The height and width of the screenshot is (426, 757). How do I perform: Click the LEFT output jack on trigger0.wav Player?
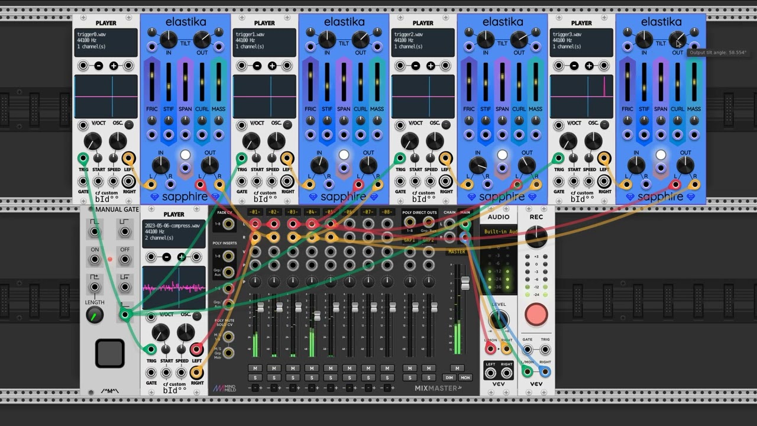pyautogui.click(x=128, y=159)
